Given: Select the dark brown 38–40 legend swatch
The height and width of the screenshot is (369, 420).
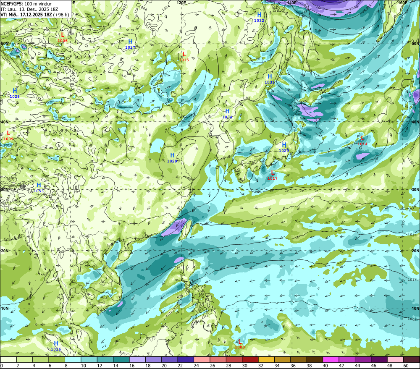Looking at the screenshot, I should point(315,359).
